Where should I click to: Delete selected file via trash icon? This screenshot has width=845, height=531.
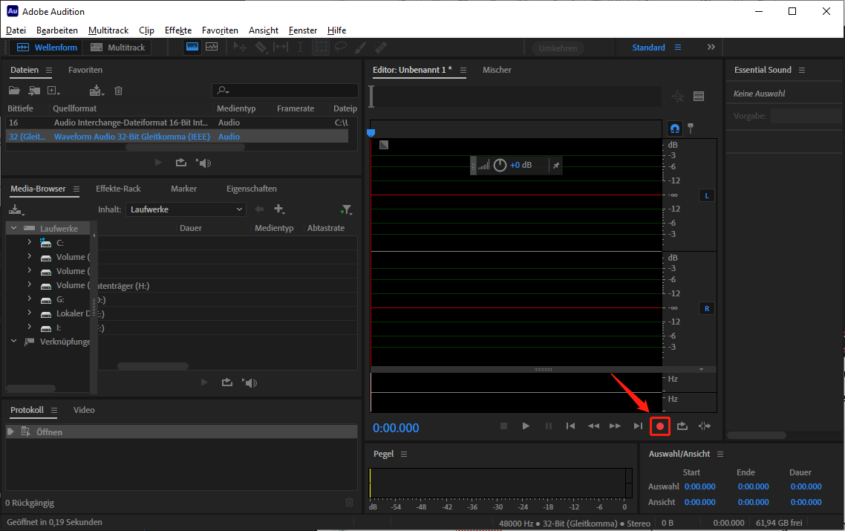tap(118, 90)
